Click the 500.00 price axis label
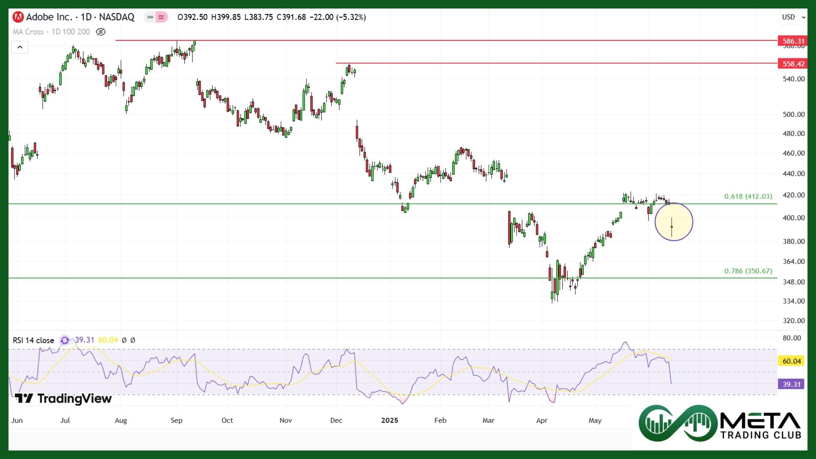The image size is (816, 459). pyautogui.click(x=793, y=114)
